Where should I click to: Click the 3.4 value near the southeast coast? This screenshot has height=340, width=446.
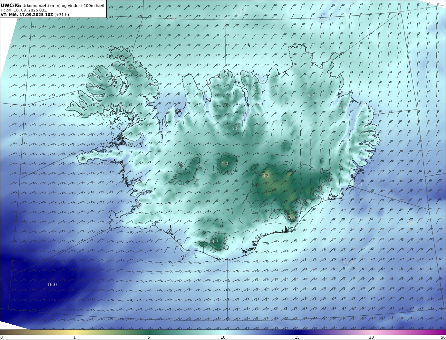[291, 217]
